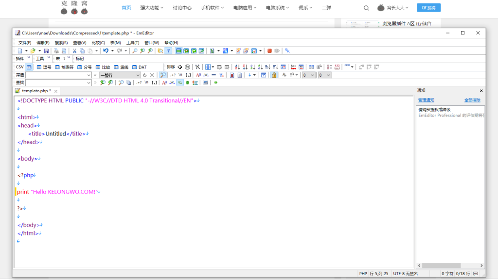Toggle regular expression option in filter bar
Screen dimensions: 498x280
point(173,75)
